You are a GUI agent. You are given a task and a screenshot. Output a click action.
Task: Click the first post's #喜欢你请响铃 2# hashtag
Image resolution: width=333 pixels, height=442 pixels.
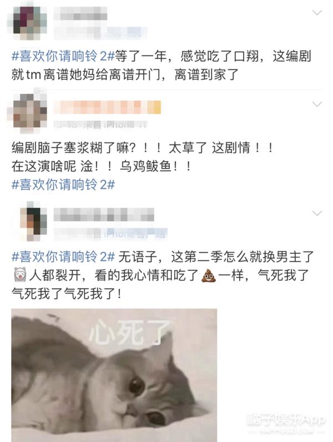63,56
